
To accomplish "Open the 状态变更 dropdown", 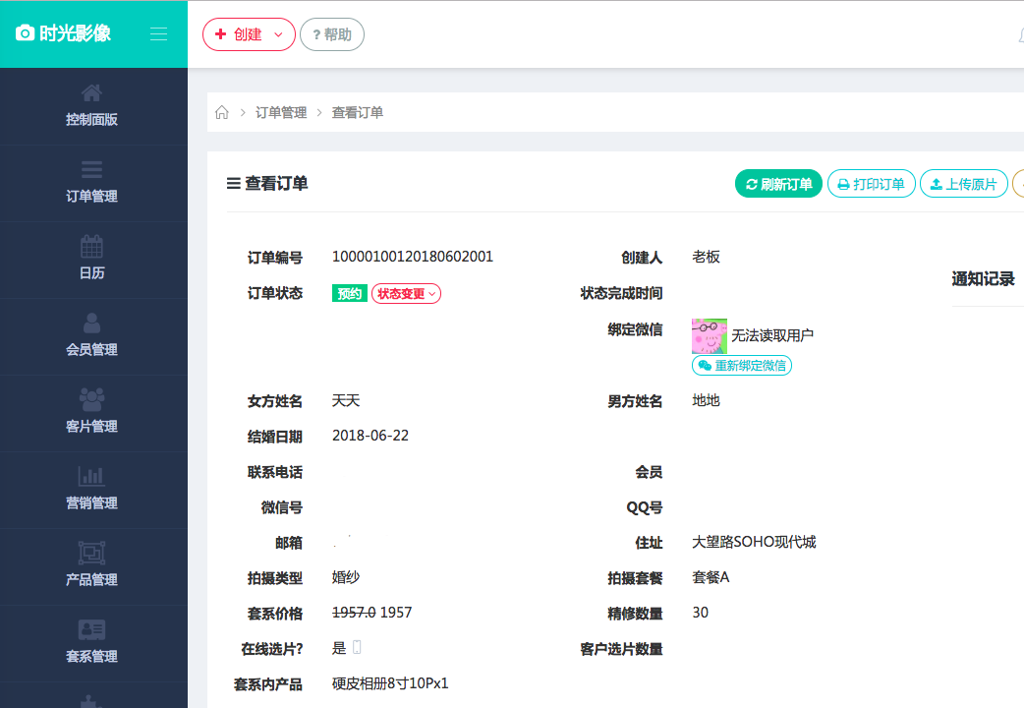I will [x=406, y=292].
